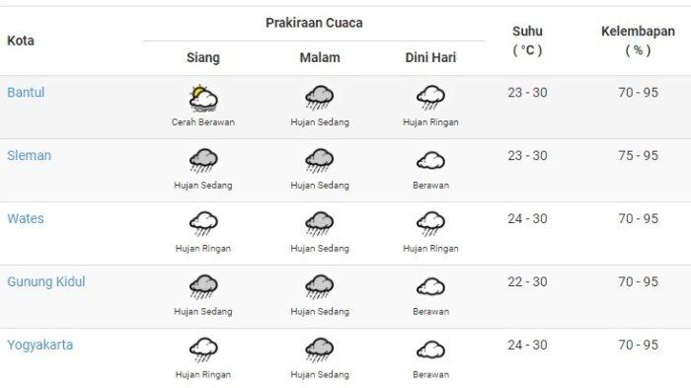Click Yogyakarta's Malam Hujan Sedang icon
Screen dimensions: 691x388
(320, 350)
